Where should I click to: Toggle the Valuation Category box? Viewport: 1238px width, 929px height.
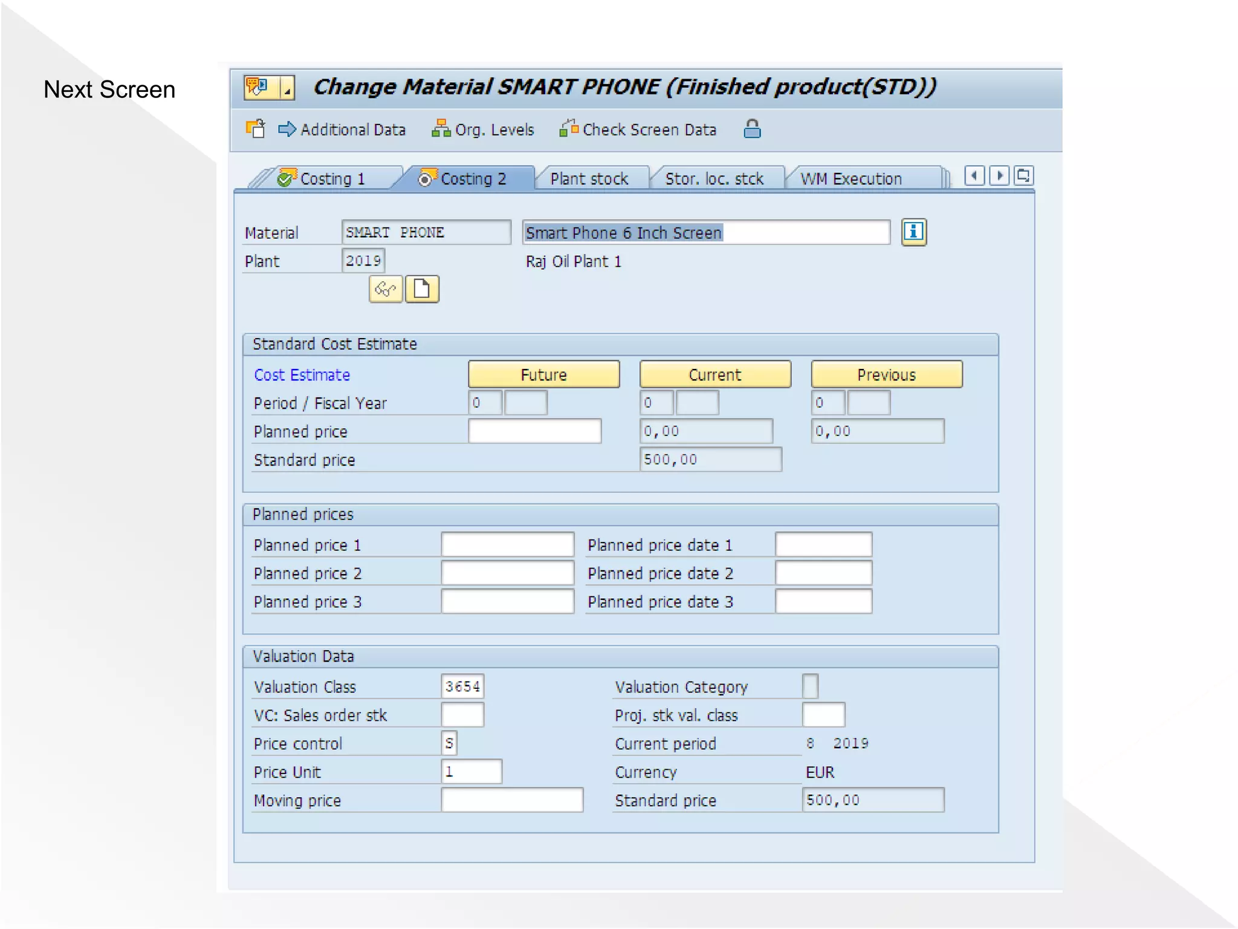pos(810,686)
